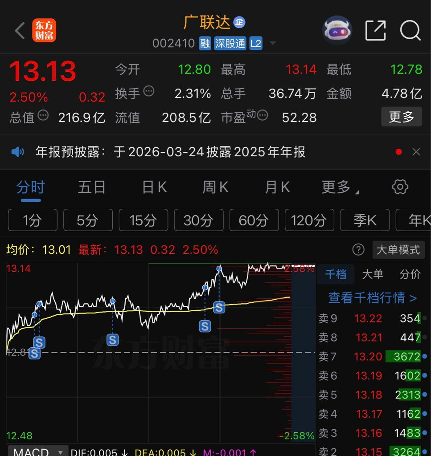Screen dimensions: 431x456
Task: Switch to 五日 chart tab
Action: [92, 187]
